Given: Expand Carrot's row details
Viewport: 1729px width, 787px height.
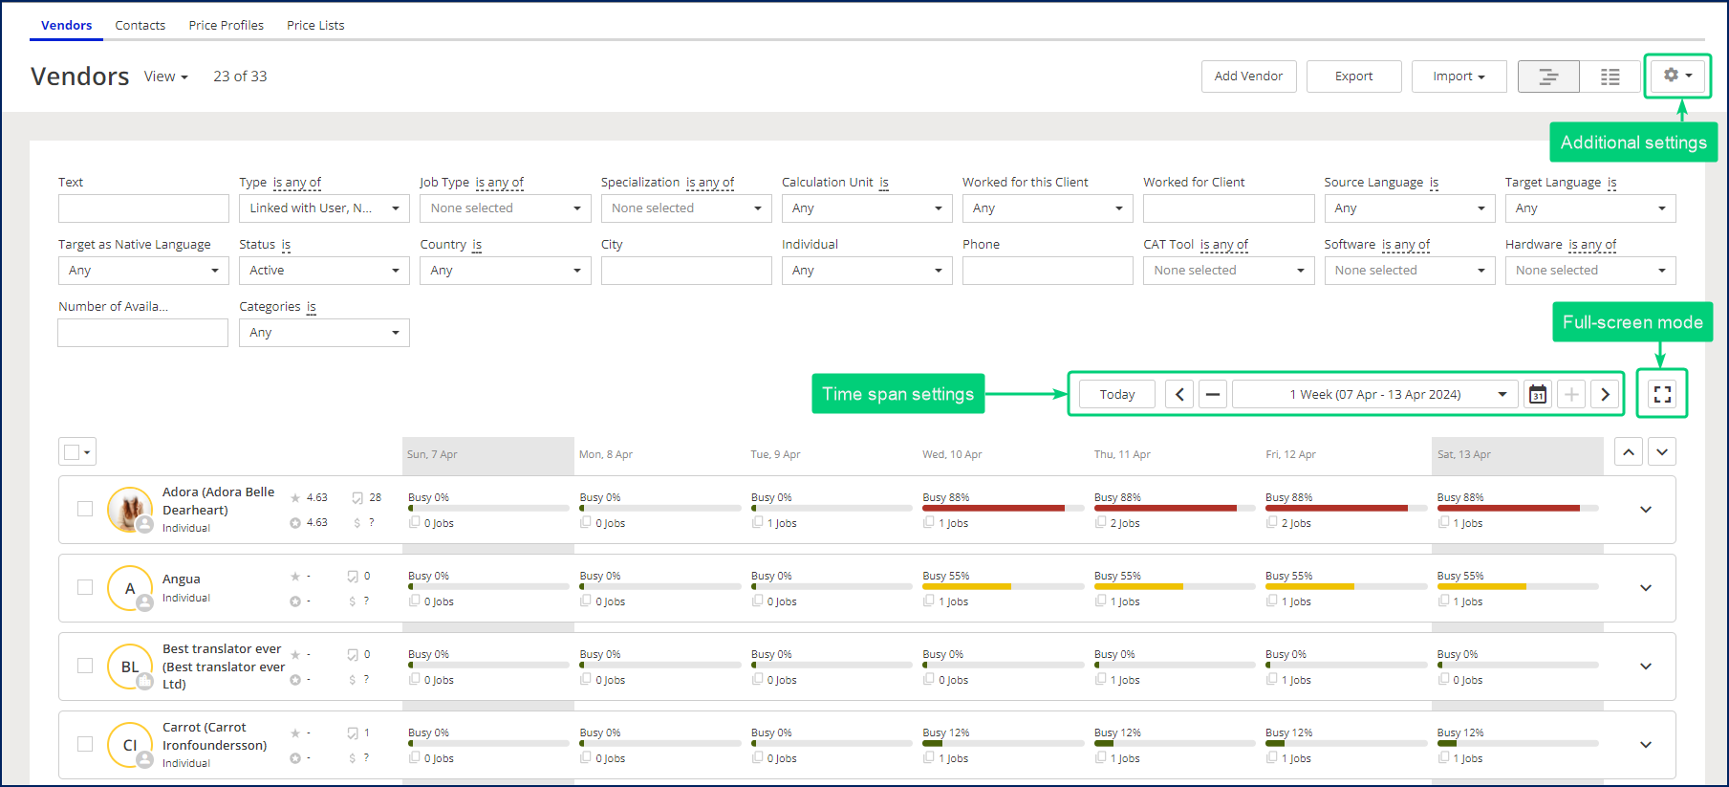Looking at the screenshot, I should click(1646, 745).
